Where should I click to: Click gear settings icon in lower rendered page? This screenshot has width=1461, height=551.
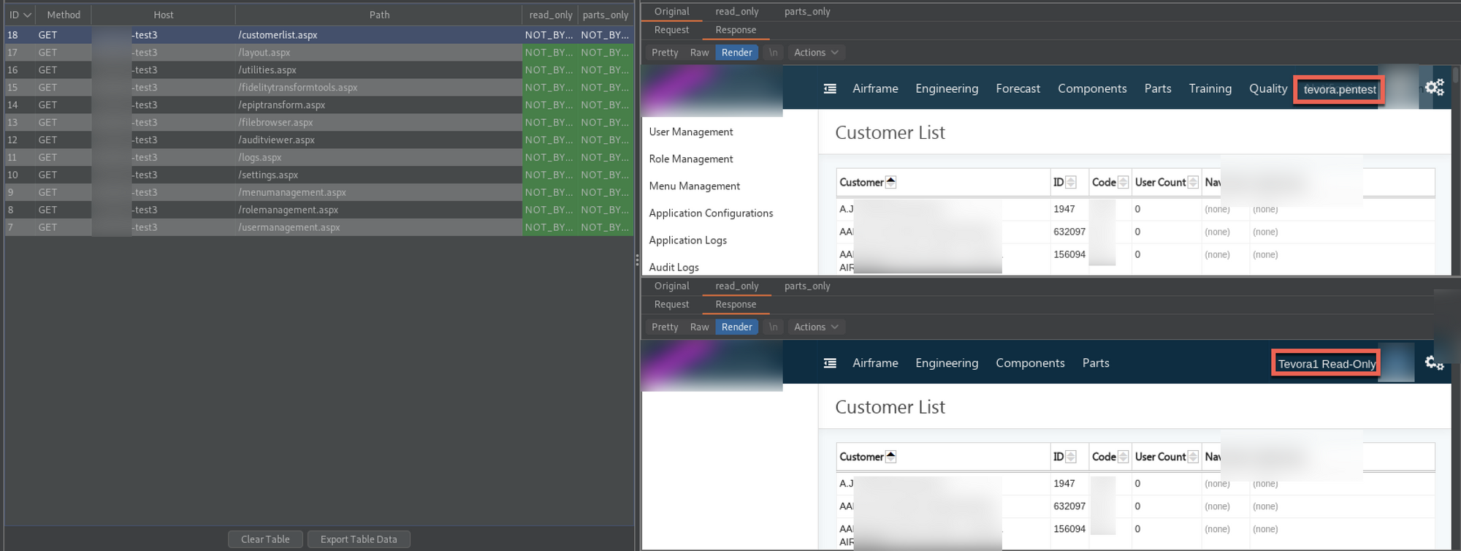1434,362
